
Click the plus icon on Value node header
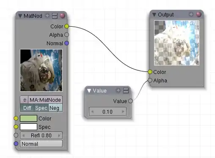click(x=119, y=90)
